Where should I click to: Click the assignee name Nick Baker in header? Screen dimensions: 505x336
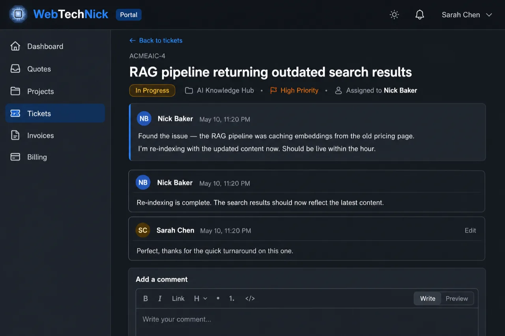coord(400,91)
